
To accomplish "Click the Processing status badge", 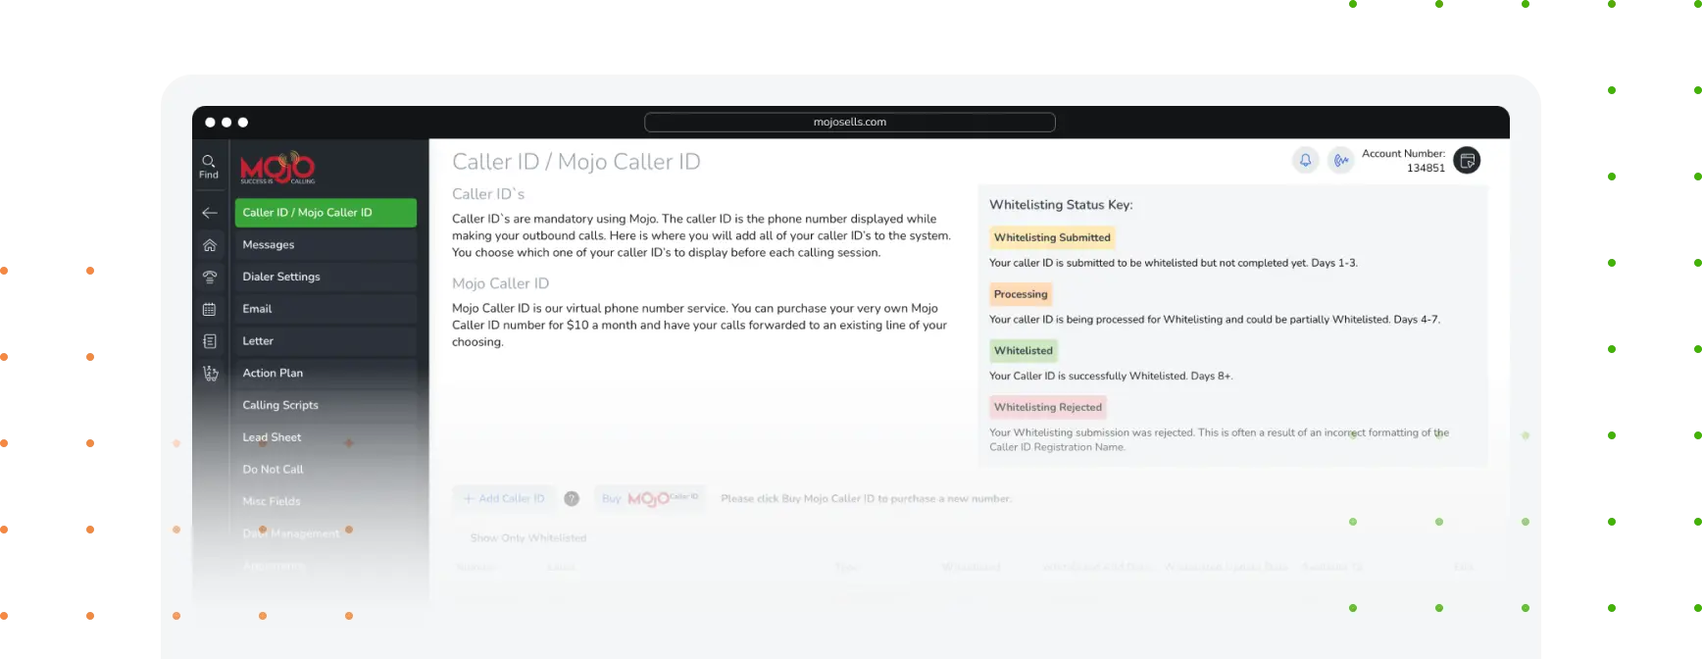I will 1021,294.
